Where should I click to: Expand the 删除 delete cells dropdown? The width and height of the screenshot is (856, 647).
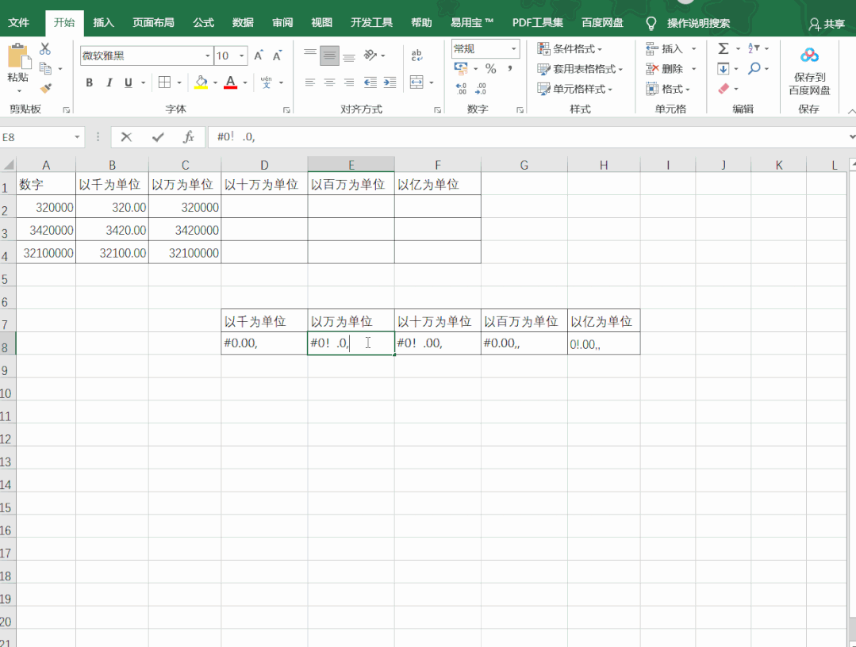694,69
